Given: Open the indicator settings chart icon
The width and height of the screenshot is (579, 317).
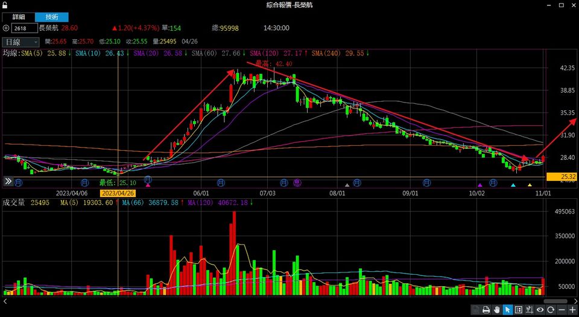Looking at the screenshot, I should point(530,310).
